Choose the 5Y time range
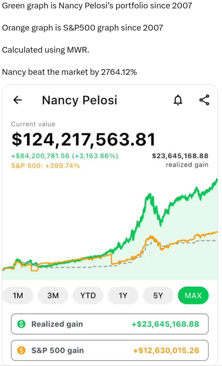Viewport: 222px width, 366px height. click(x=158, y=296)
